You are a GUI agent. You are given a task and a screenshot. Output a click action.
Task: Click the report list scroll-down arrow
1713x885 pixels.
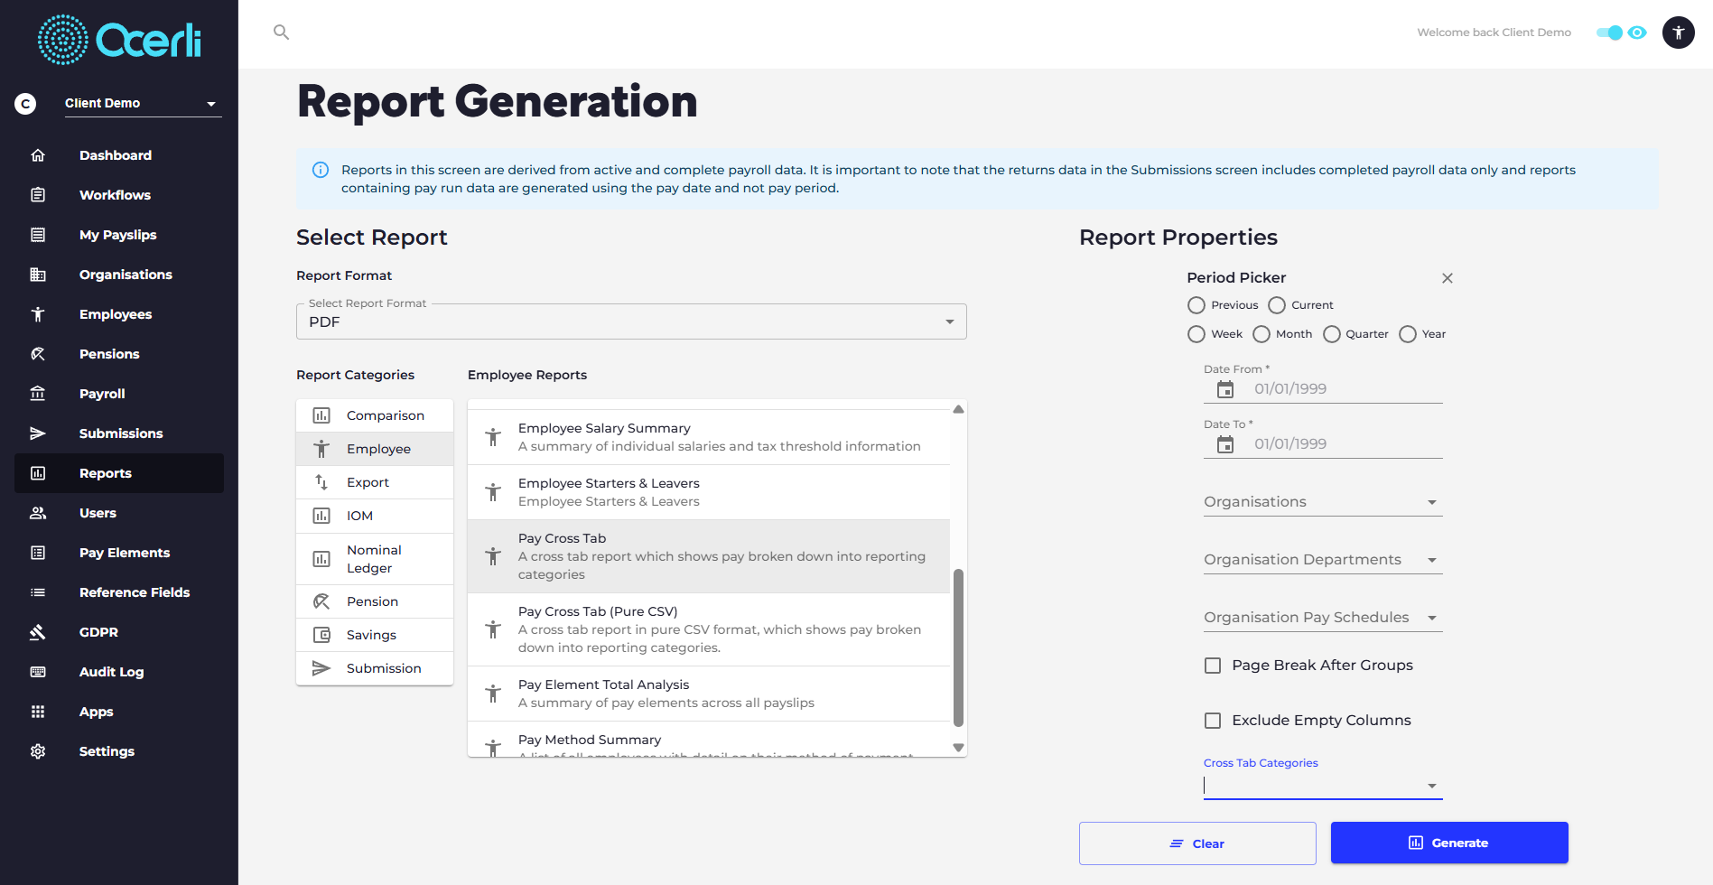959,748
